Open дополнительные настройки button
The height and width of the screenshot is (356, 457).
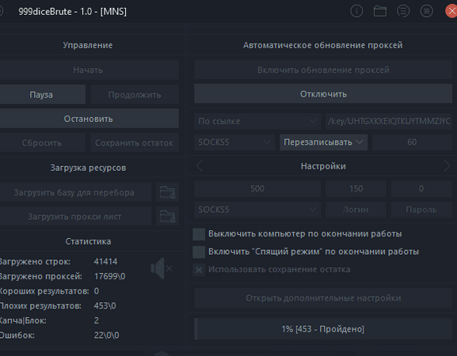click(323, 298)
